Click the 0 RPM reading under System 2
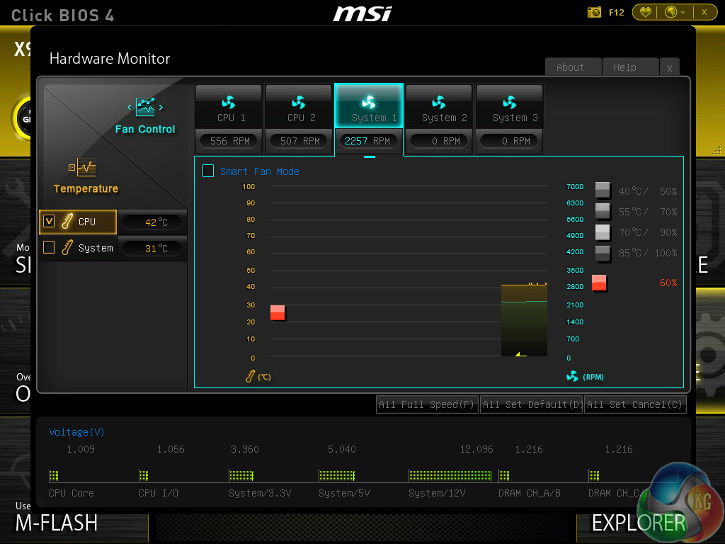The image size is (725, 544). point(440,141)
